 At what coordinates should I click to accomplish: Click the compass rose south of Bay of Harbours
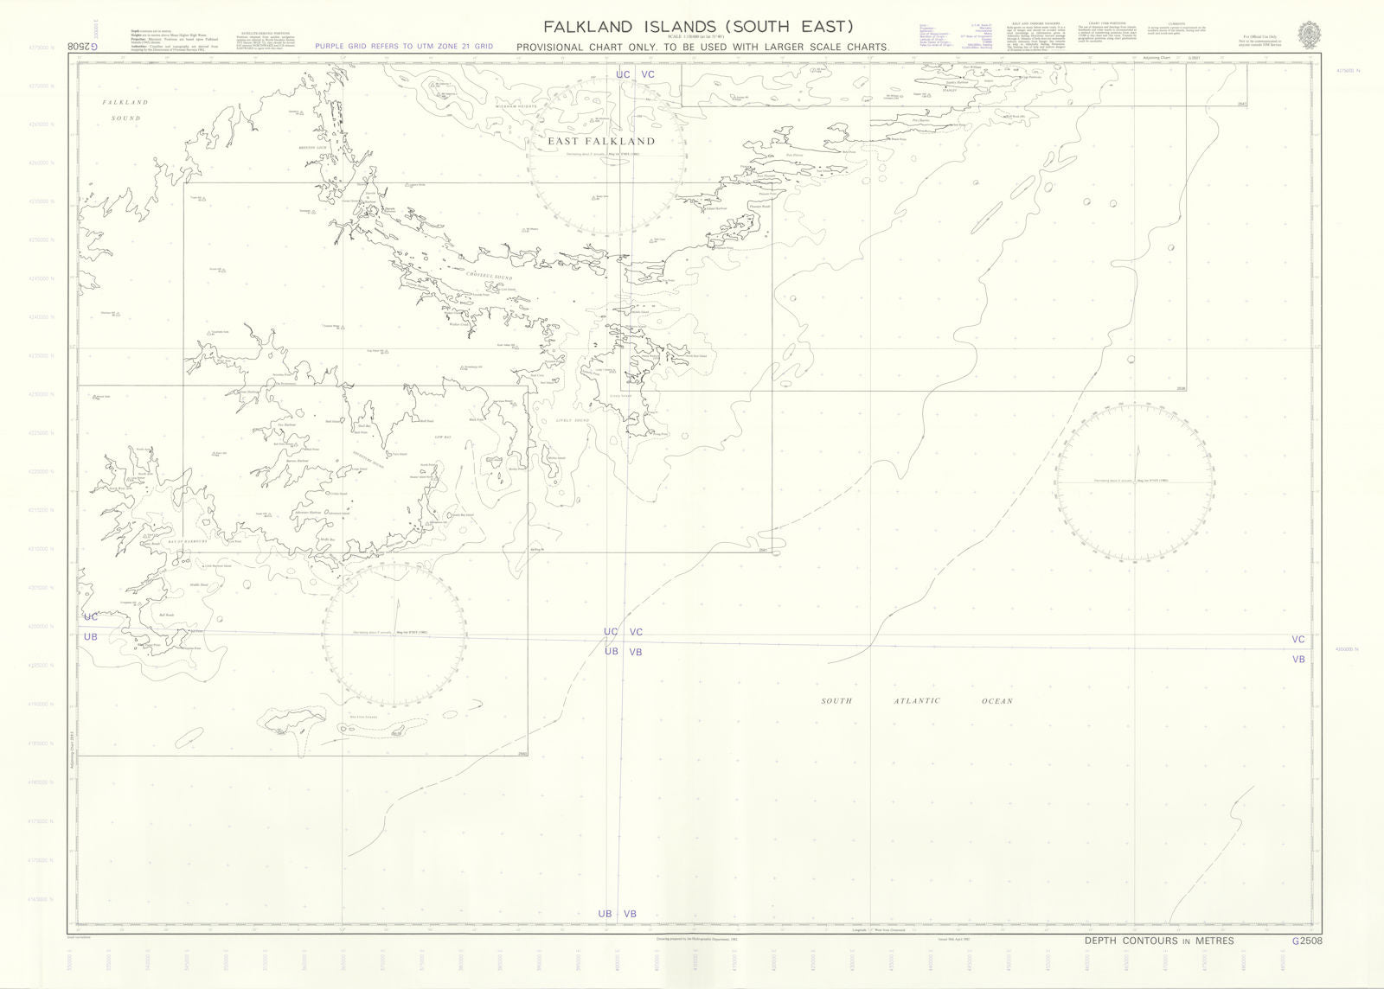pos(395,634)
